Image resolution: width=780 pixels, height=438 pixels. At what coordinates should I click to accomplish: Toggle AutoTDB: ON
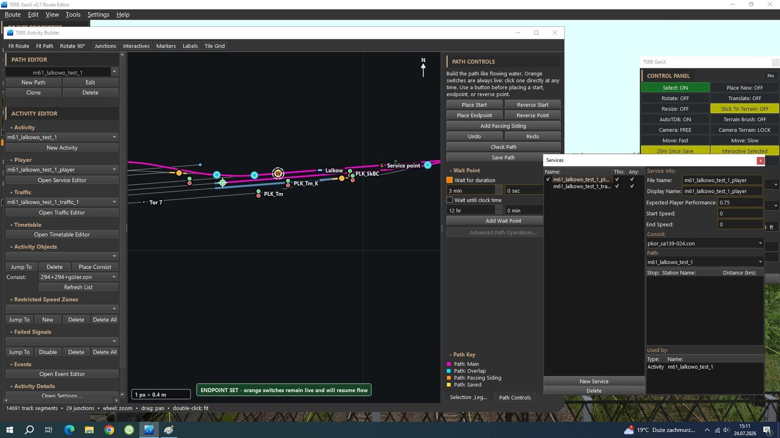click(x=675, y=119)
